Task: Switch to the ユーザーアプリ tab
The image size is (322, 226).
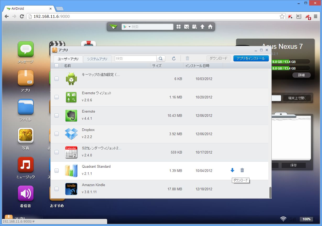Action: [x=68, y=59]
